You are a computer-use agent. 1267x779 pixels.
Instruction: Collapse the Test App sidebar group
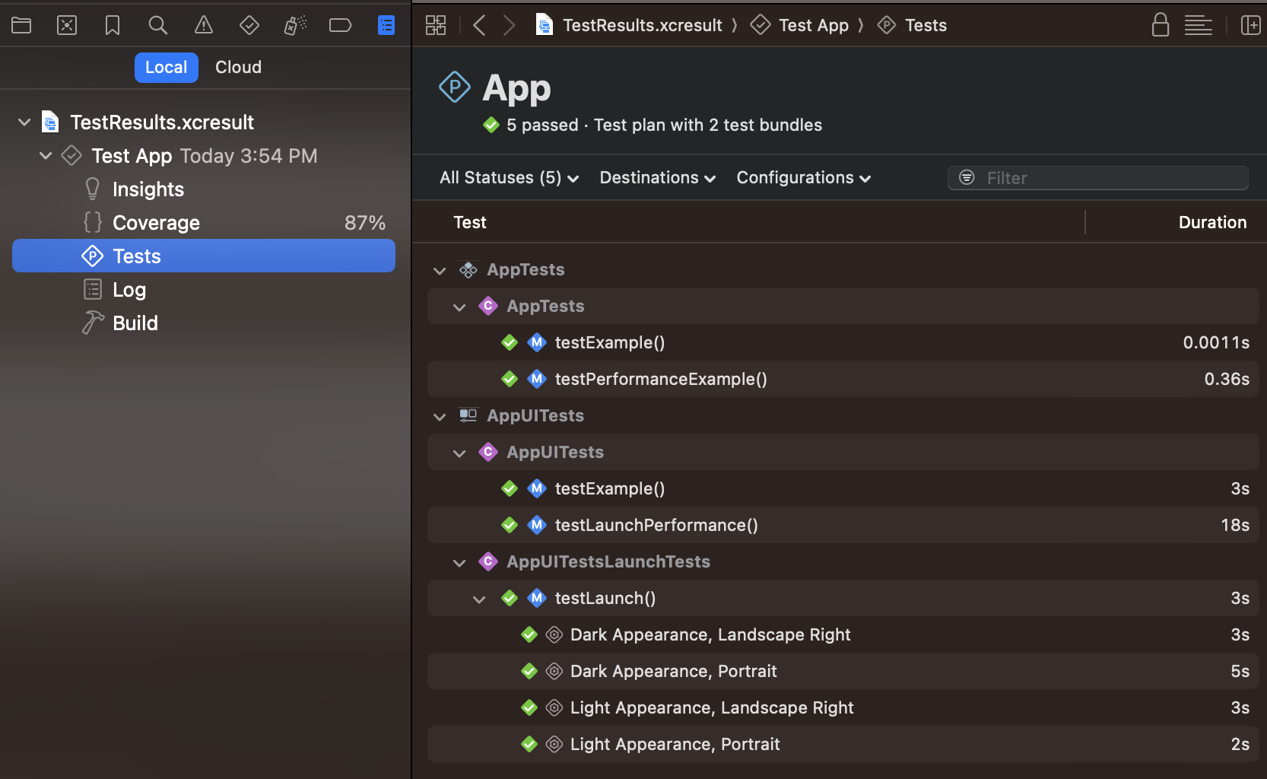coord(46,155)
